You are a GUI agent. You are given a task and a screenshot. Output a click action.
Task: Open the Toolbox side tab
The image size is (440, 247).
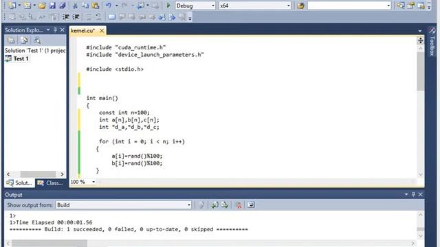point(432,42)
